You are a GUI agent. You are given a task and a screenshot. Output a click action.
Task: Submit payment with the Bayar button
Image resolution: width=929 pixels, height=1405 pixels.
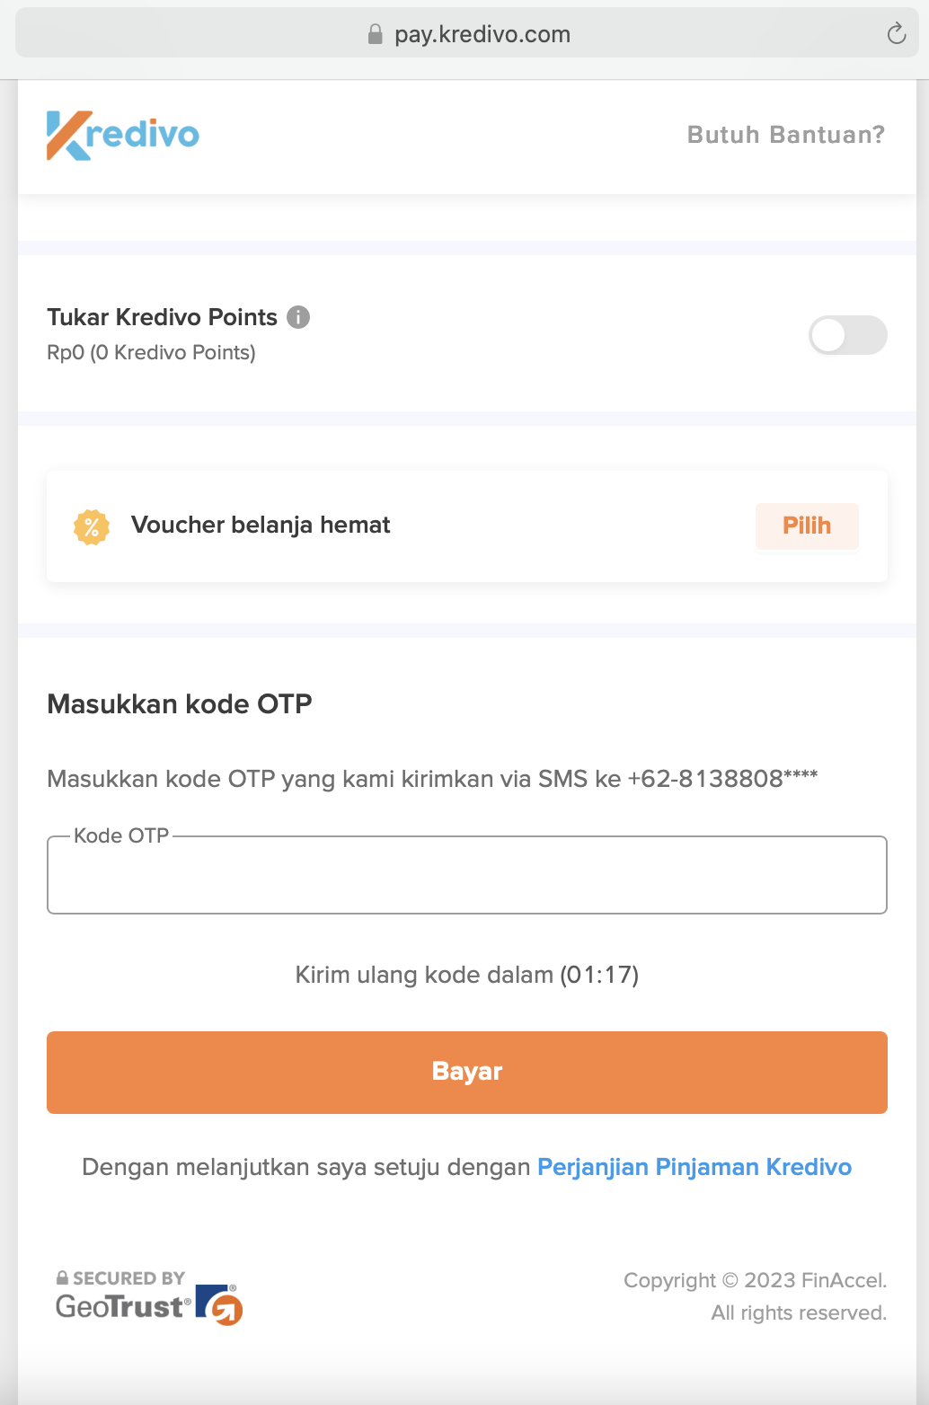(x=467, y=1072)
